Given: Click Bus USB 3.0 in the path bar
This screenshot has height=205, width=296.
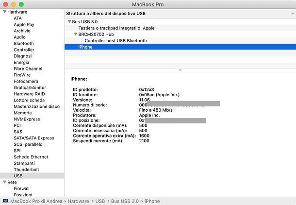Looking at the screenshot, I should tap(125, 201).
